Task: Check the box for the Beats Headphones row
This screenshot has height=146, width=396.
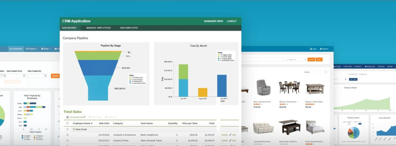Action: pos(67,135)
